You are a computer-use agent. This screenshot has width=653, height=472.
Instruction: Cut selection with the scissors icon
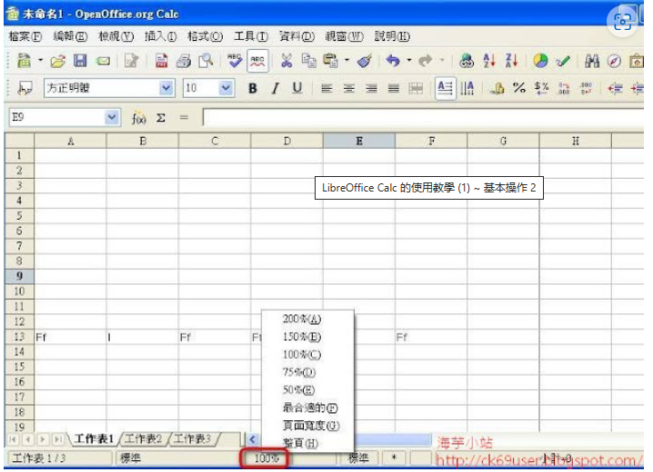[286, 61]
